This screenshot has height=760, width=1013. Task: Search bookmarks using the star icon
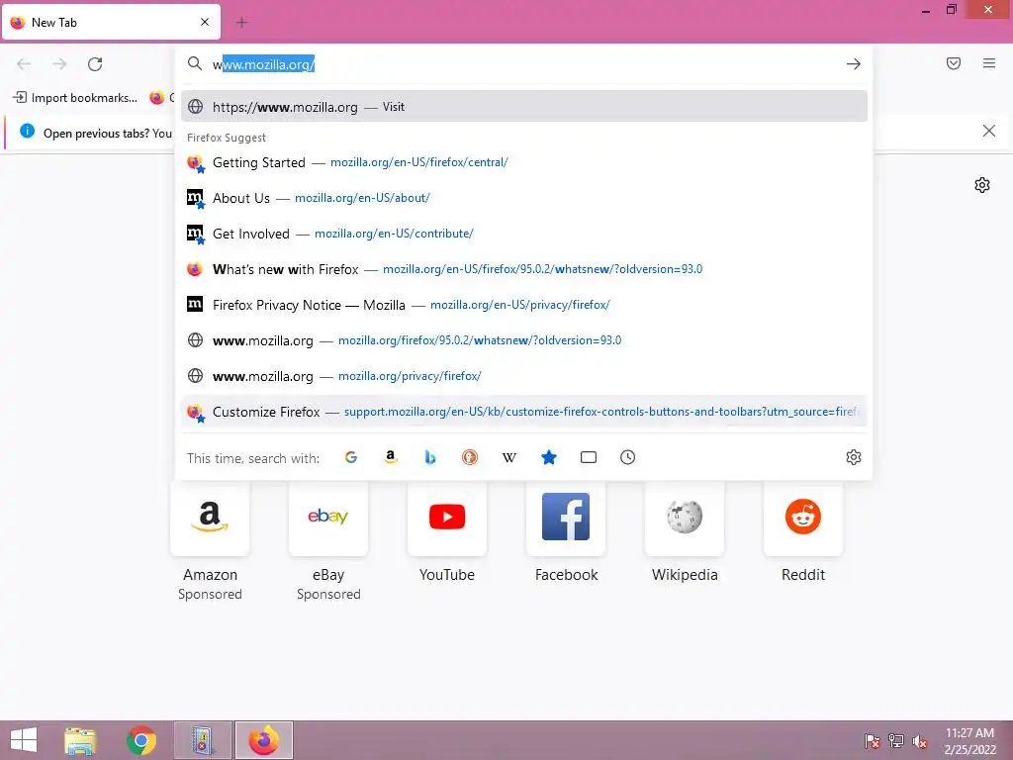pos(548,457)
